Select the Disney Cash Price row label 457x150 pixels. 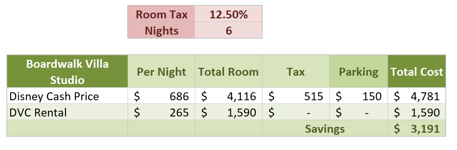click(67, 96)
